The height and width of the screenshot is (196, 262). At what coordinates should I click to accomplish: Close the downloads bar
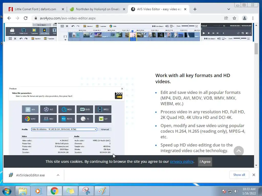coord(254,175)
